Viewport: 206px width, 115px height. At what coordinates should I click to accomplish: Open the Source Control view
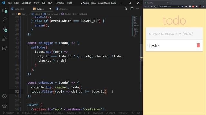pos(5,29)
